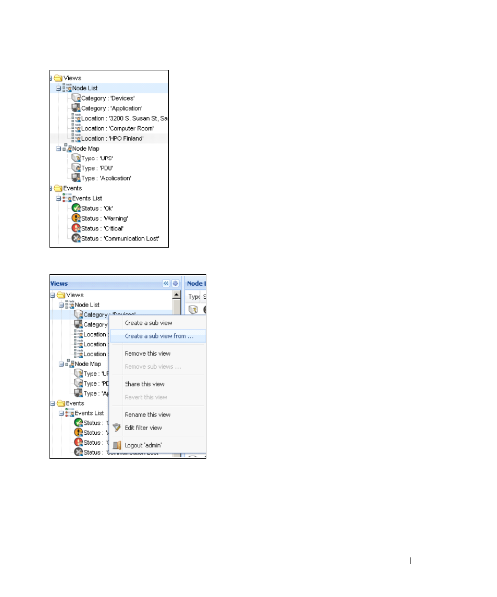Click red Critical status icon in upper tree
The height and width of the screenshot is (597, 497).
coord(76,228)
